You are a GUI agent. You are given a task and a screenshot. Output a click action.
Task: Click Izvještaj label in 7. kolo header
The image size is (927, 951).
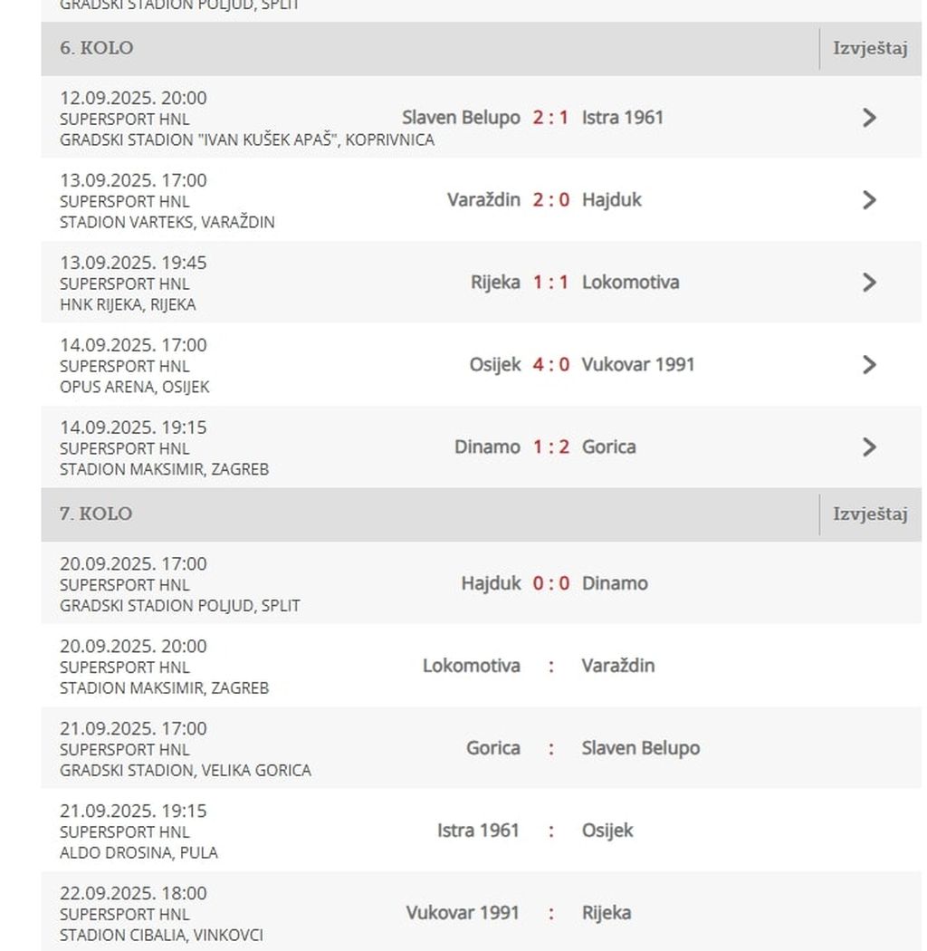869,514
